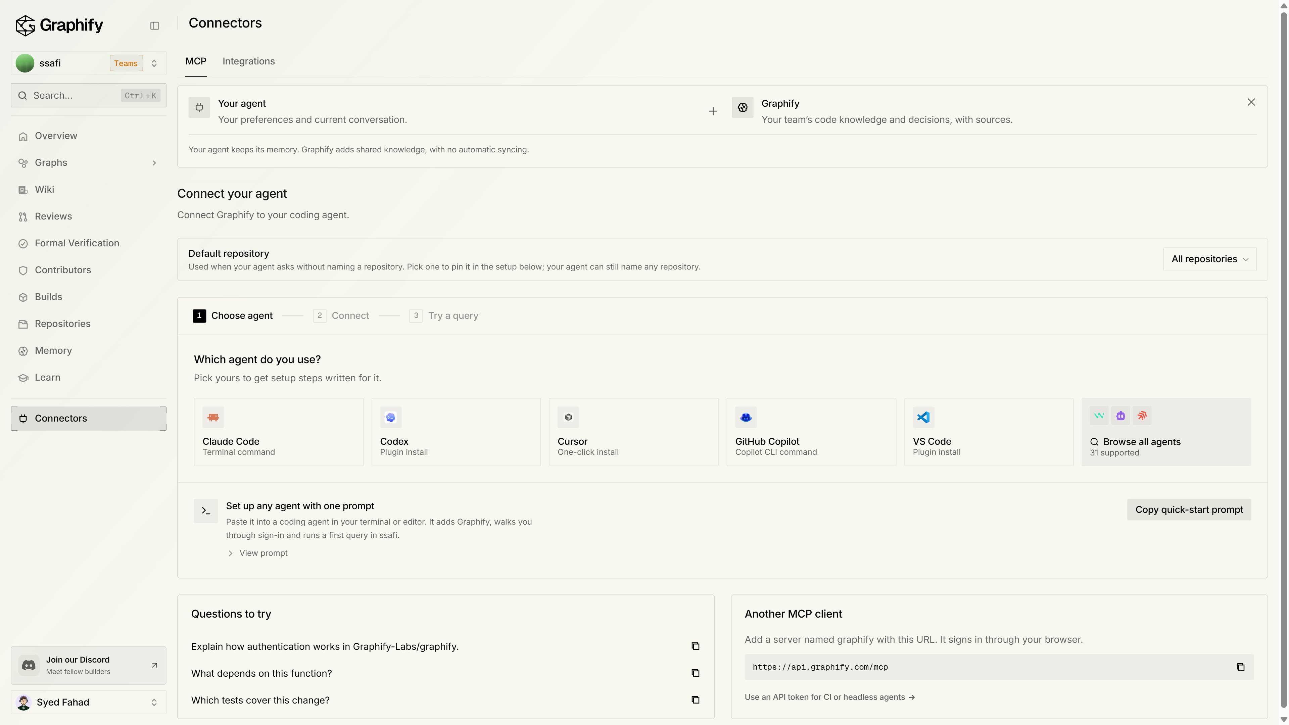This screenshot has width=1289, height=725.
Task: Focus the sidebar Search field
Action: click(x=89, y=96)
